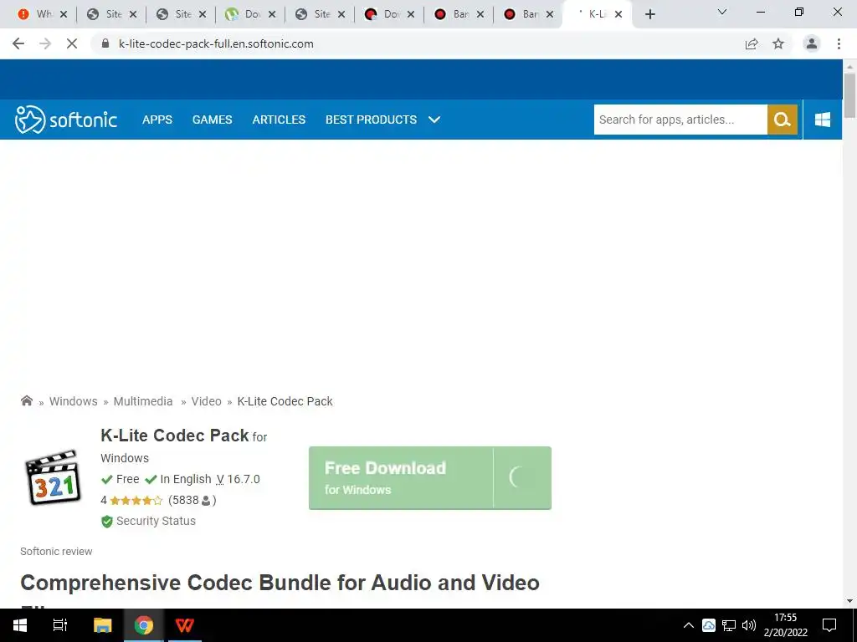Screen dimensions: 857x642
Task: Open the ARTICLES menu
Action: tap(279, 120)
